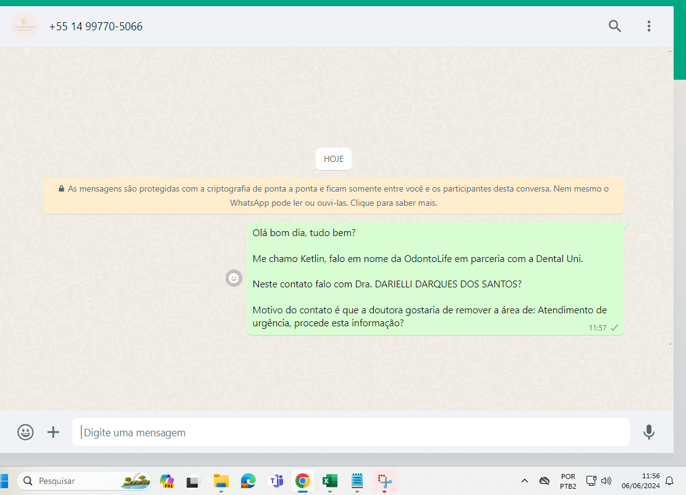Open File Explorer from taskbar

pos(221,481)
